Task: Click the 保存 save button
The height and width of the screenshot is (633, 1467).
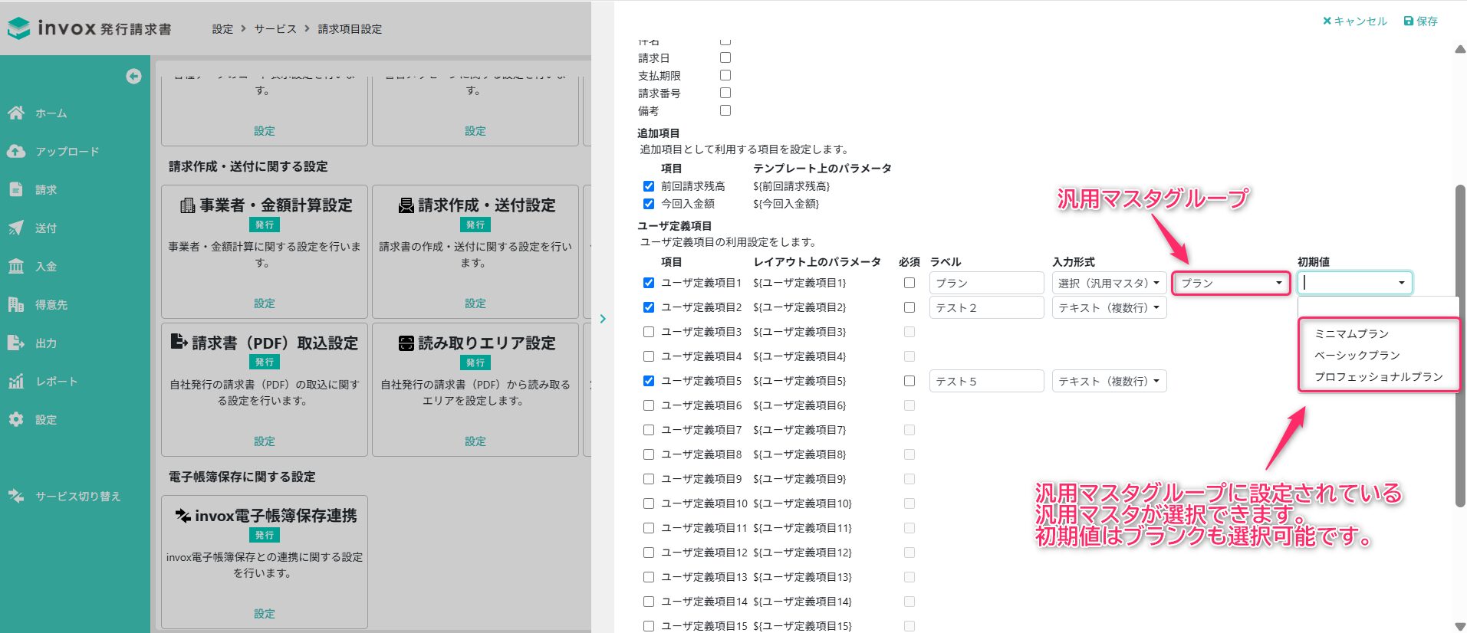Action: point(1420,21)
